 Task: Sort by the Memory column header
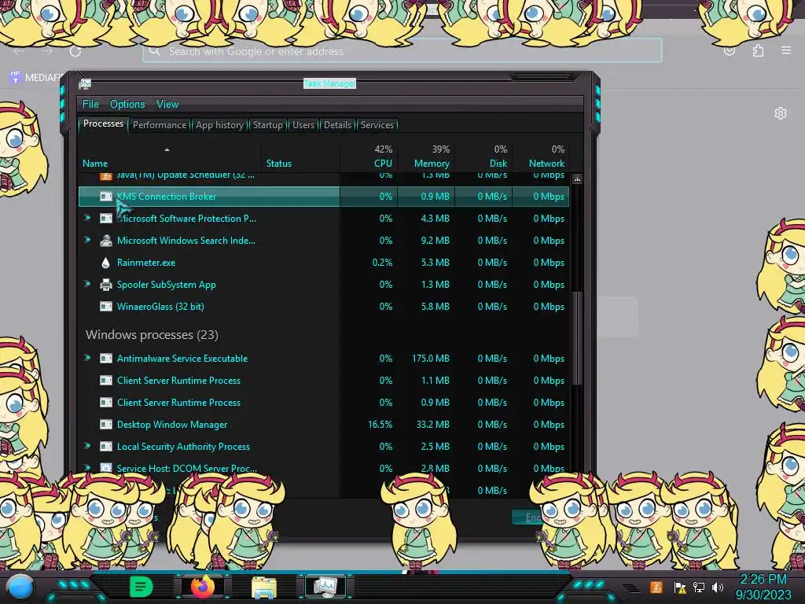pos(426,157)
